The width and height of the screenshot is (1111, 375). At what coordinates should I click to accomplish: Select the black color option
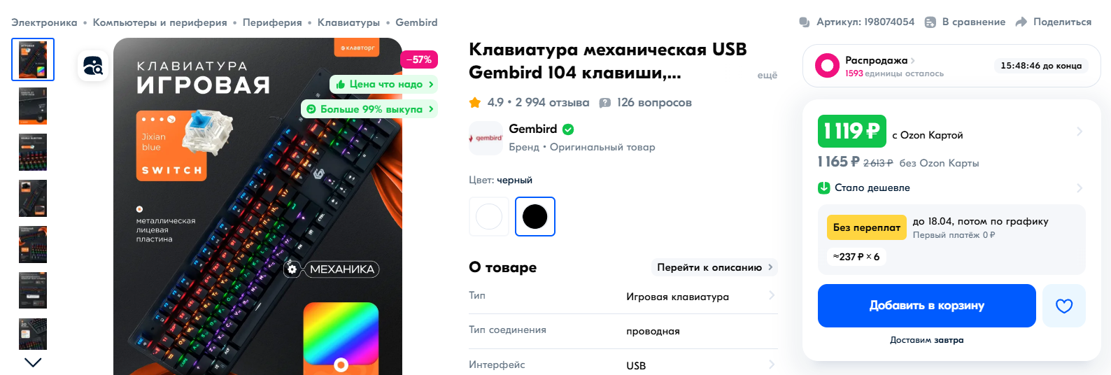tap(535, 217)
